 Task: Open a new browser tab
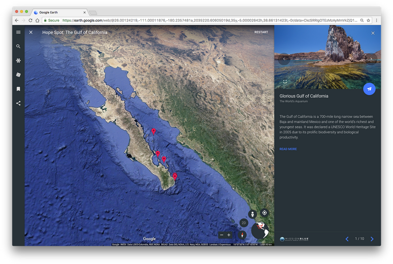(x=93, y=13)
